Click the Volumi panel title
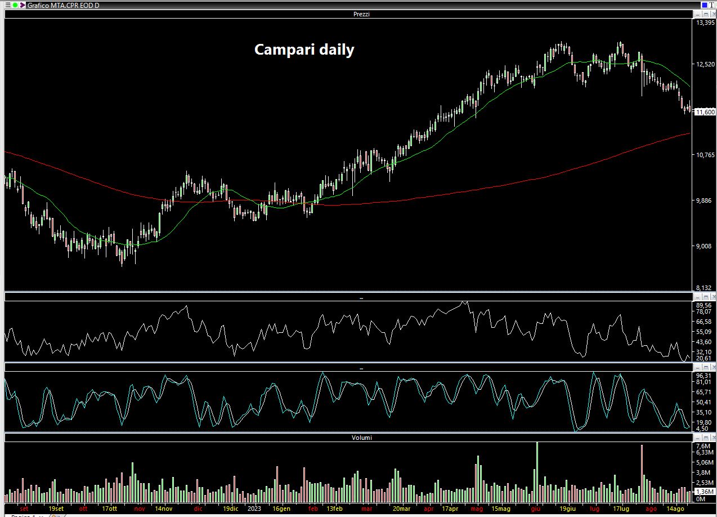 point(361,438)
